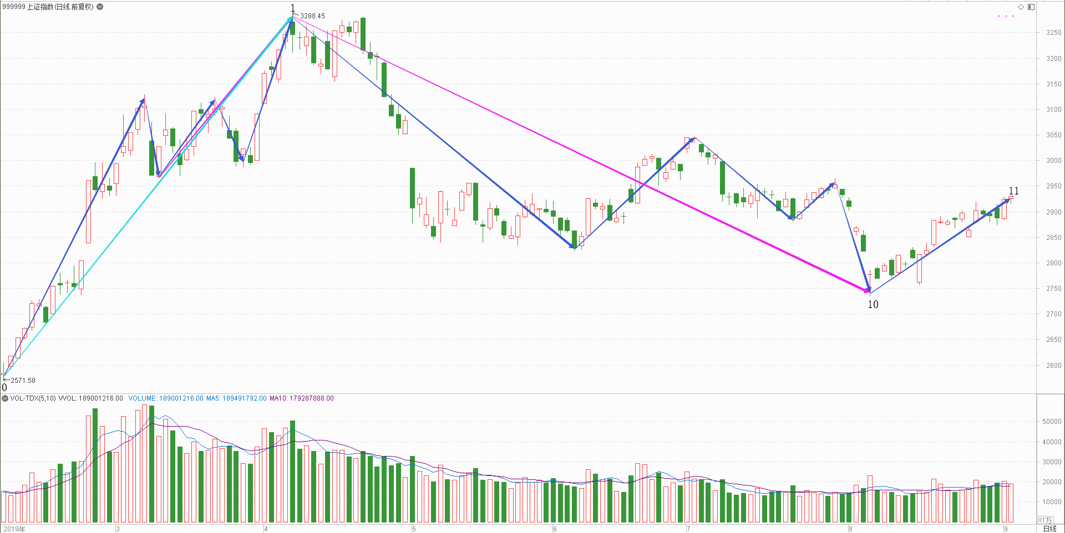Select wave point label 11
Screen dimensions: 1065x533
click(1013, 191)
